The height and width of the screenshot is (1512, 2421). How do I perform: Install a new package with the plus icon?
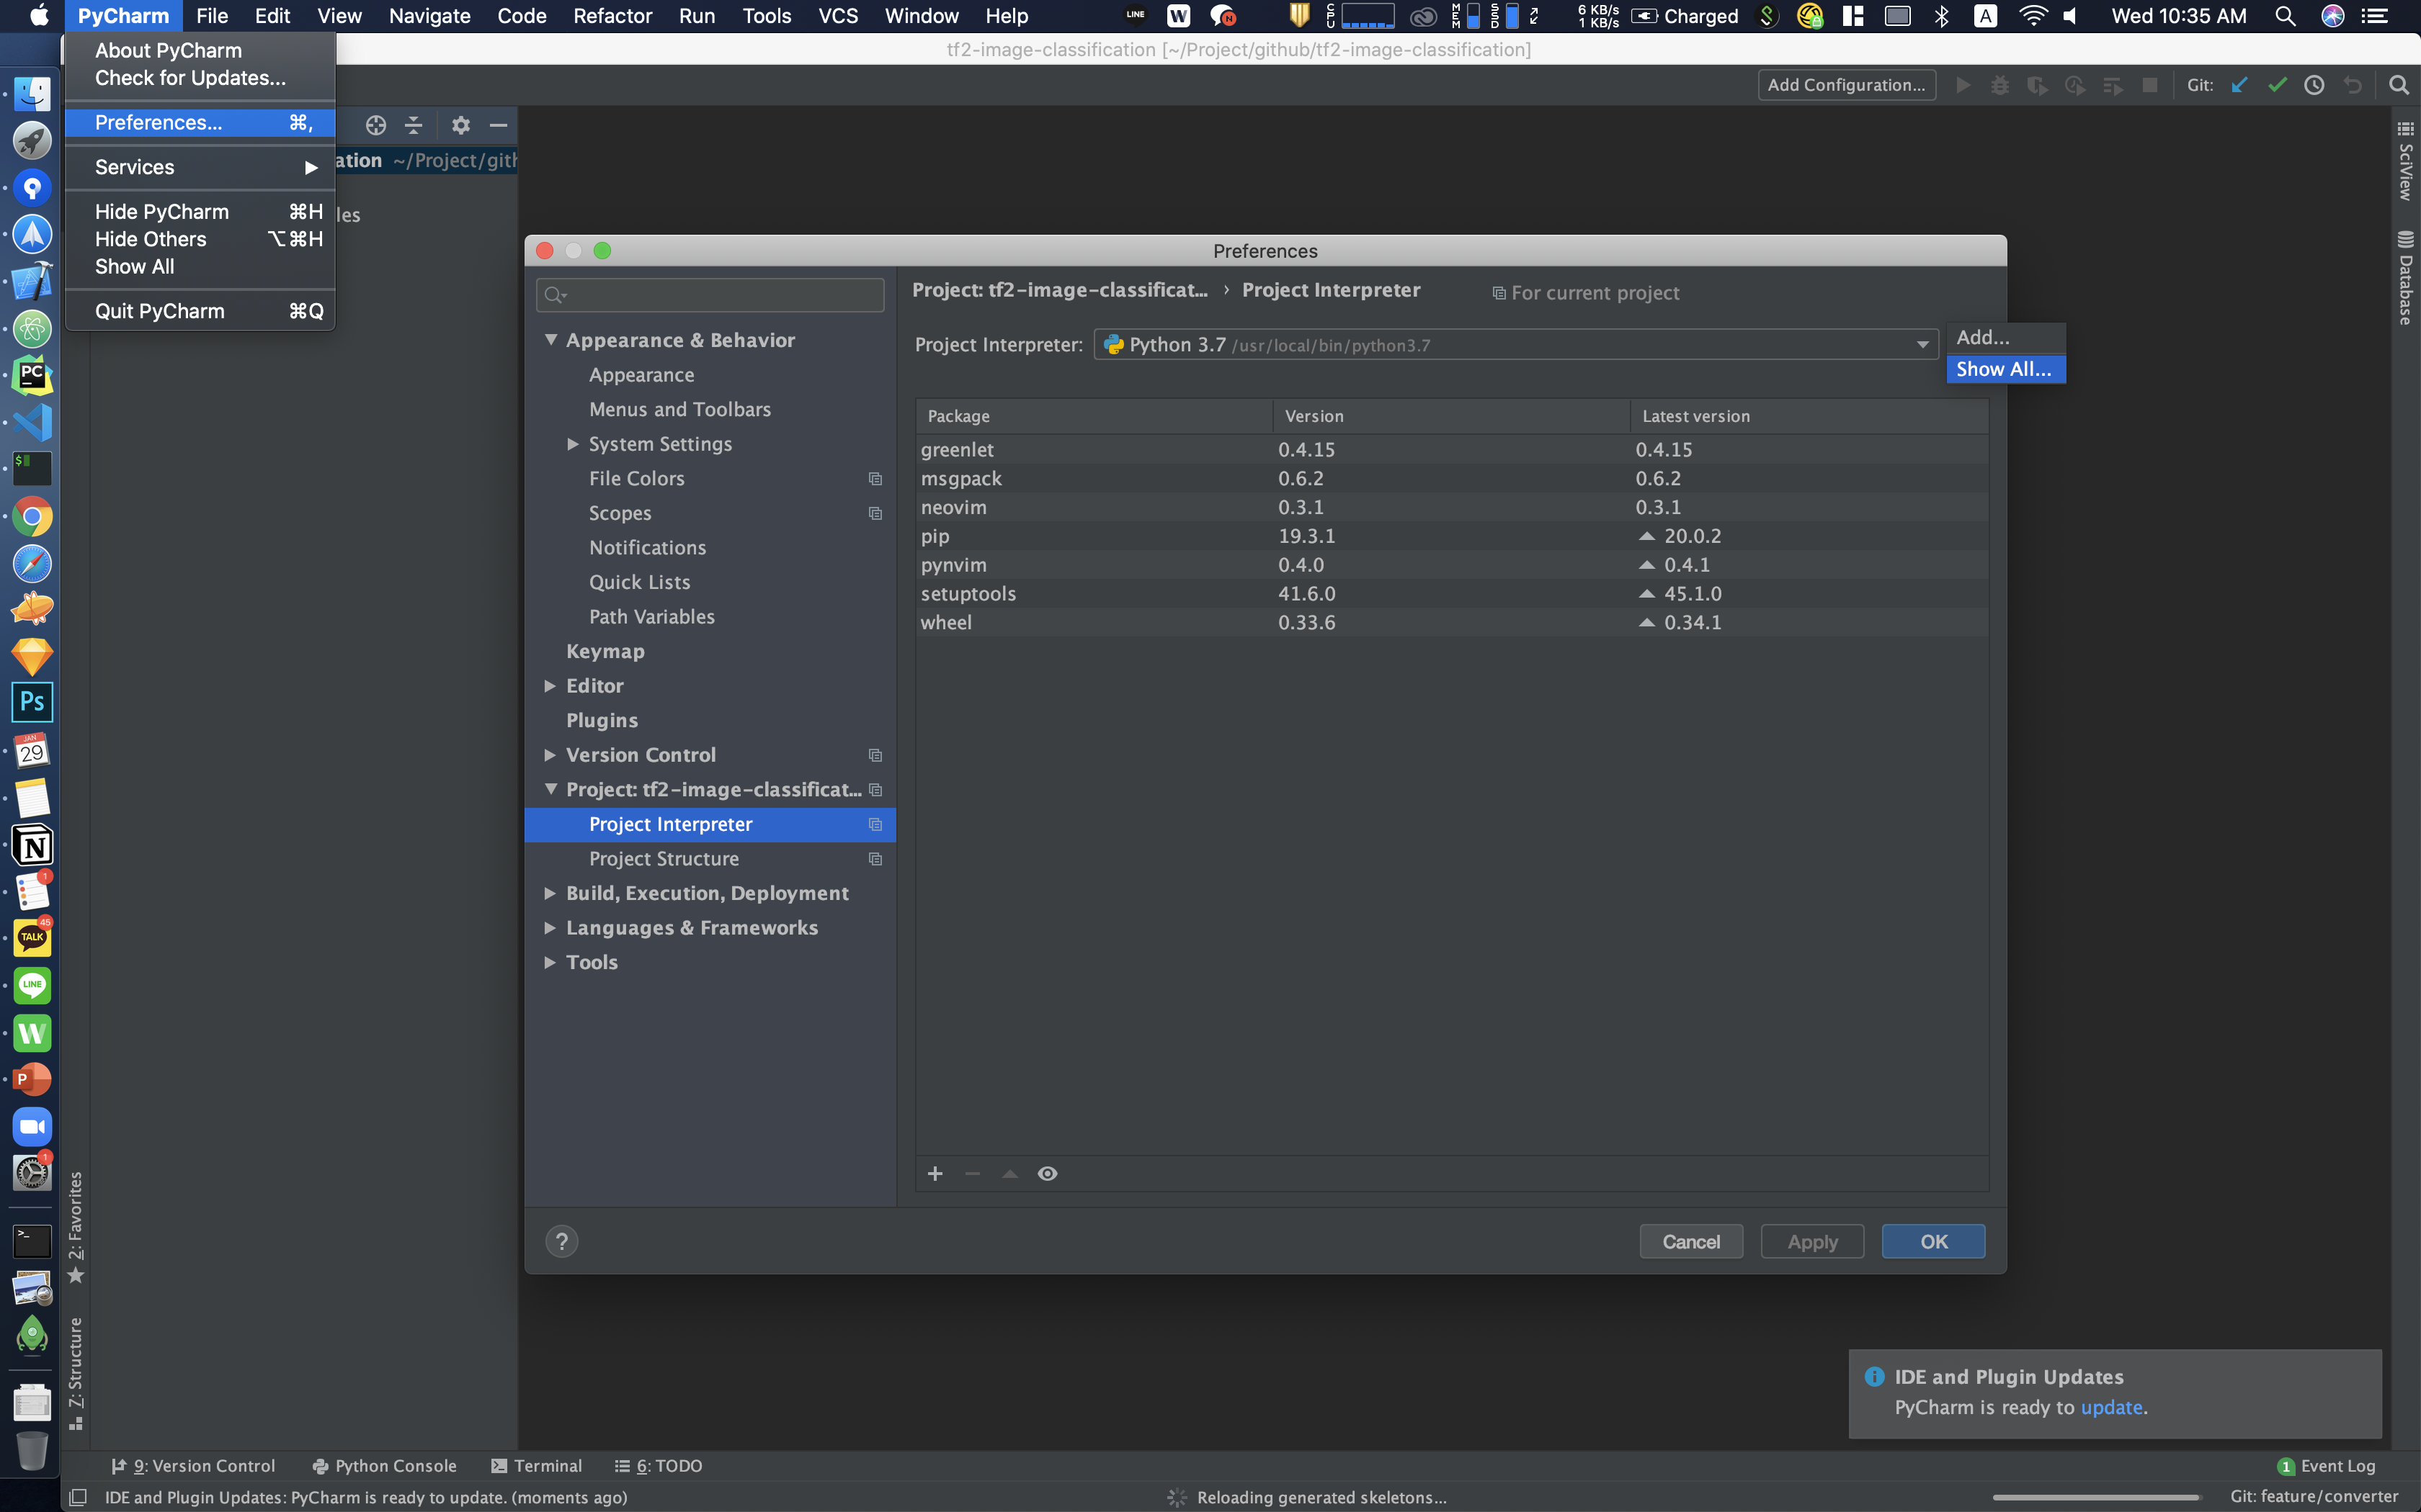click(x=935, y=1173)
